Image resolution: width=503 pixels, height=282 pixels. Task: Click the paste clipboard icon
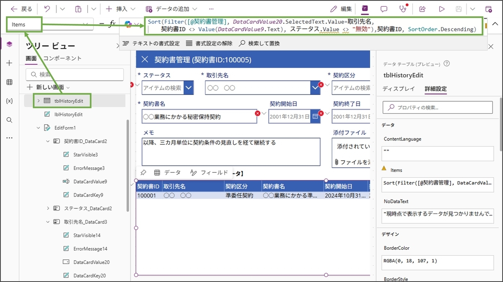pos(78,9)
